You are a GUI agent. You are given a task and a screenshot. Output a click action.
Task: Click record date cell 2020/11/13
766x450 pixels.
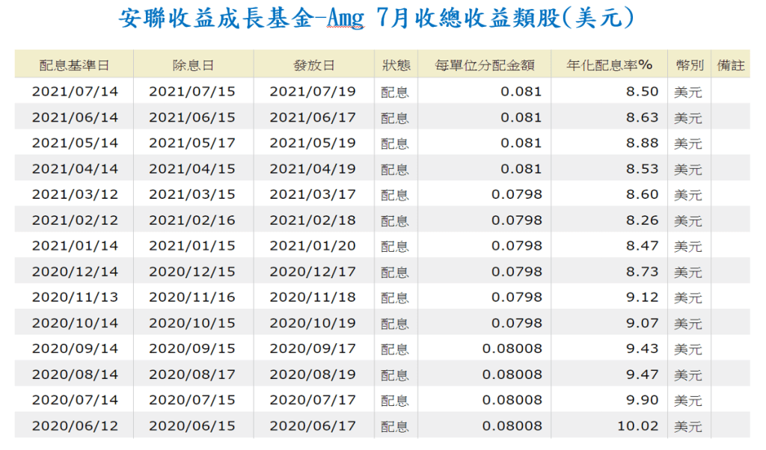click(75, 298)
